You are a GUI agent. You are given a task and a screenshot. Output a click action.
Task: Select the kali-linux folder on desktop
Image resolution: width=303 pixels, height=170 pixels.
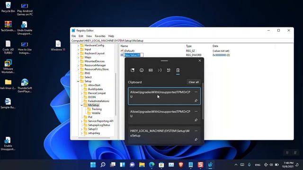coord(8,84)
